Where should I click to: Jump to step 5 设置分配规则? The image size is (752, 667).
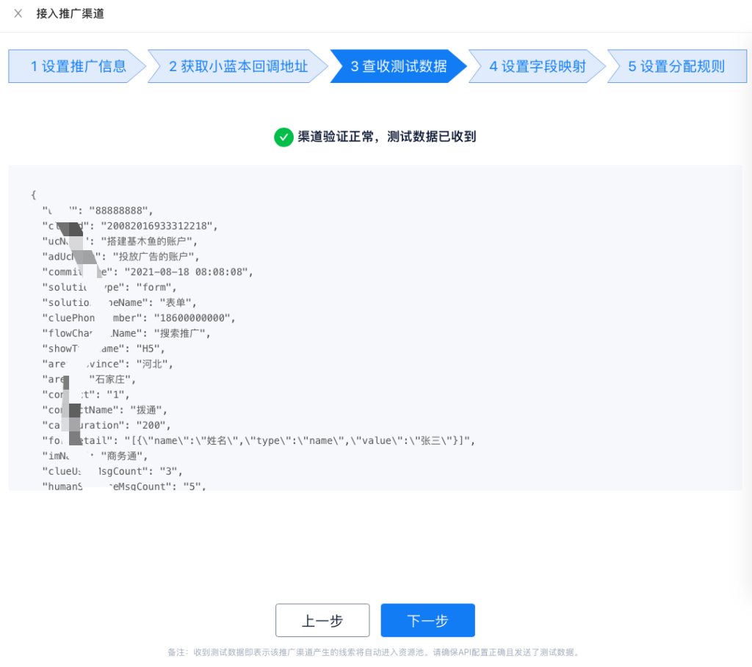click(676, 67)
